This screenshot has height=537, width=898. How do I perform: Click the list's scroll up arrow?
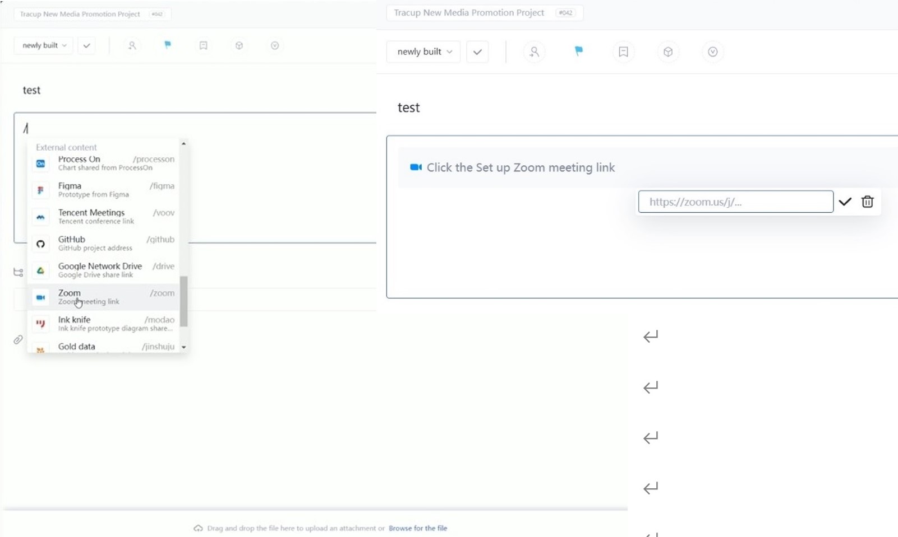pos(183,144)
